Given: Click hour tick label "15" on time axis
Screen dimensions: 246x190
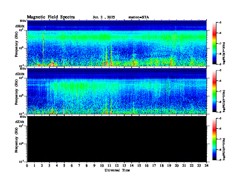Looking at the screenshot, I should pos(139,166).
